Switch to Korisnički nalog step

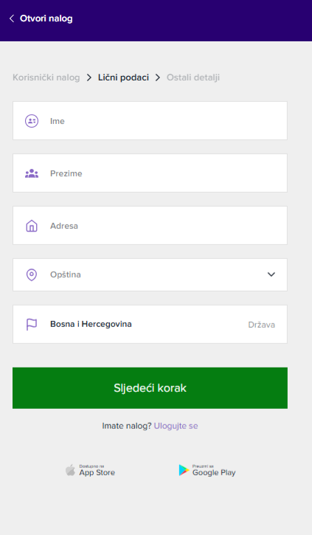tap(46, 77)
